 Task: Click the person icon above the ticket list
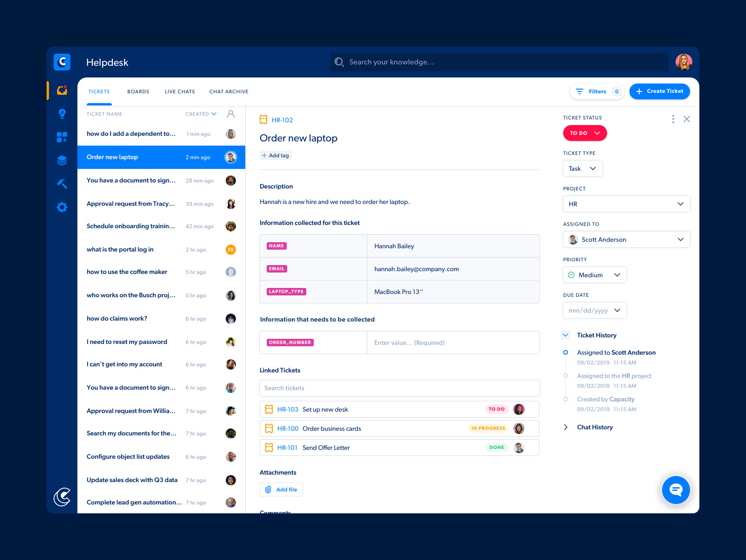click(x=230, y=113)
